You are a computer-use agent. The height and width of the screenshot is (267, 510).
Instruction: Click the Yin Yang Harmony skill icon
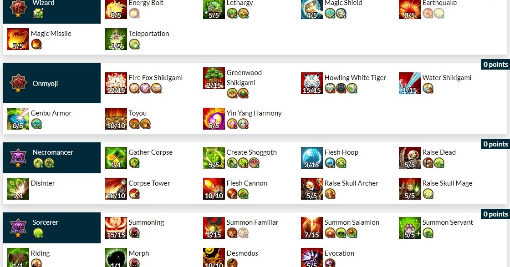pyautogui.click(x=214, y=119)
